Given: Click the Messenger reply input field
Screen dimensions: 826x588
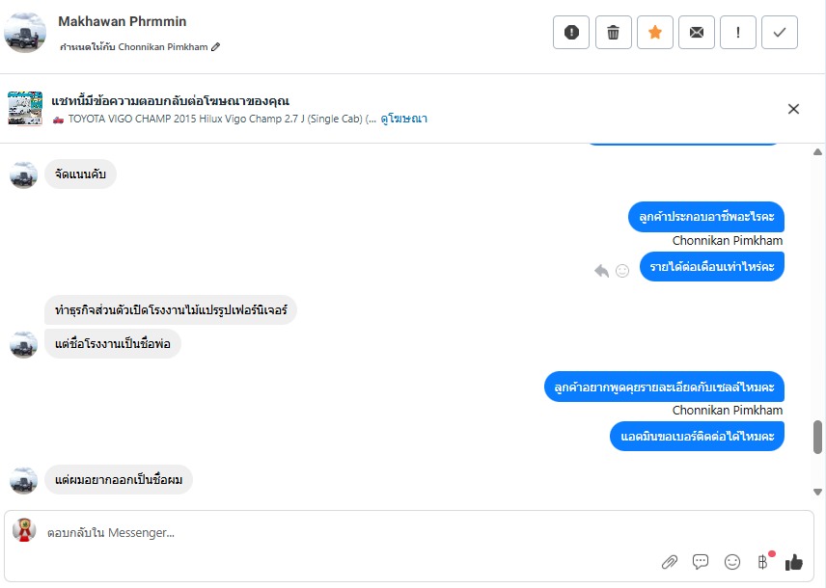Looking at the screenshot, I should click(338, 533).
